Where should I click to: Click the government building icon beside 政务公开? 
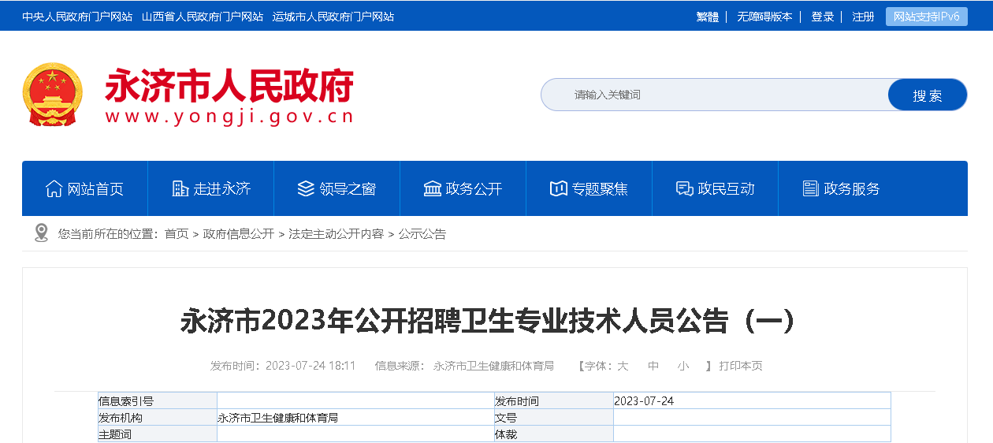point(432,189)
